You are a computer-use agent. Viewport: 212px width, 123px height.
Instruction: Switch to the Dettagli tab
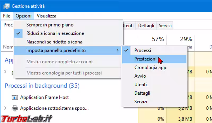point(146,26)
